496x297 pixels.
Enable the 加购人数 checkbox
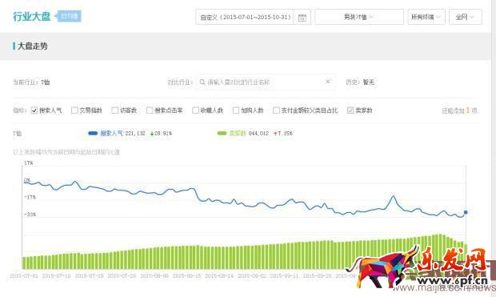pyautogui.click(x=236, y=110)
